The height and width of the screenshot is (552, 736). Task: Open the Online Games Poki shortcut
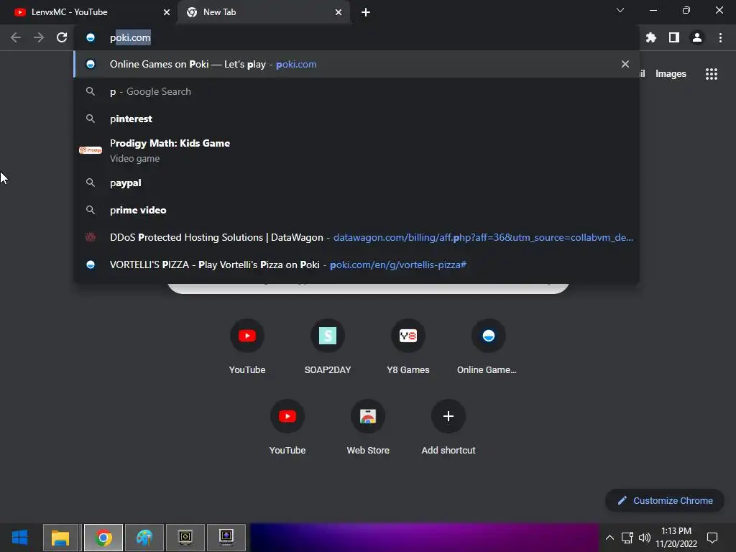click(488, 347)
